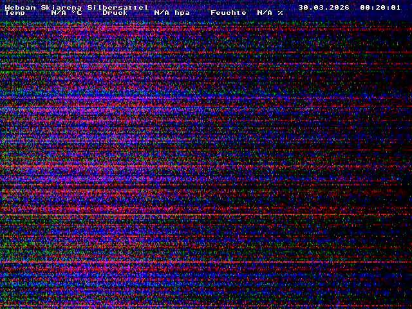The width and height of the screenshot is (412, 309).
Task: Click the 'Temp' label
Action: pos(15,13)
